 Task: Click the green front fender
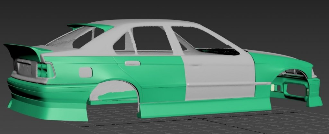pyautogui.click(x=273, y=64)
